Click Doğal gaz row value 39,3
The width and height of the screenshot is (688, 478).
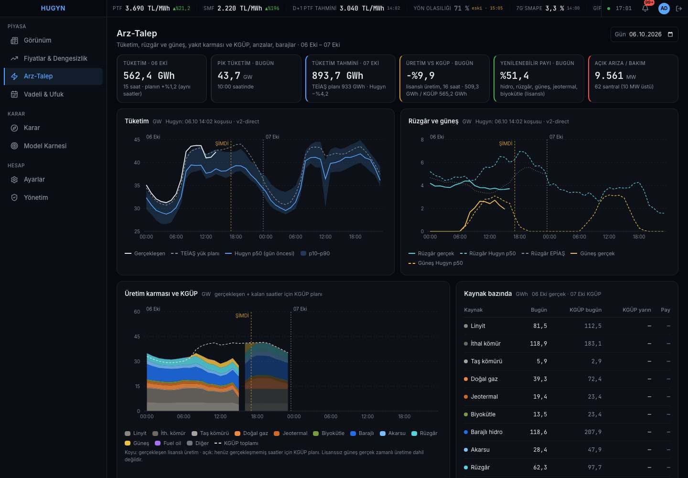pos(540,379)
